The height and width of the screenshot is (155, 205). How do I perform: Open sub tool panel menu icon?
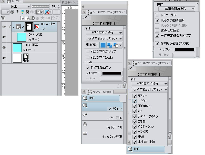(84, 92)
